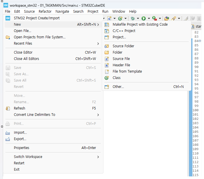Click the Search flashlight toolbar icon
The image size is (204, 179).
pos(174,18)
